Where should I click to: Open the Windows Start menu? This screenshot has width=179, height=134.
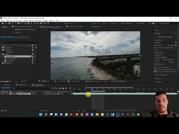[x=41, y=114]
